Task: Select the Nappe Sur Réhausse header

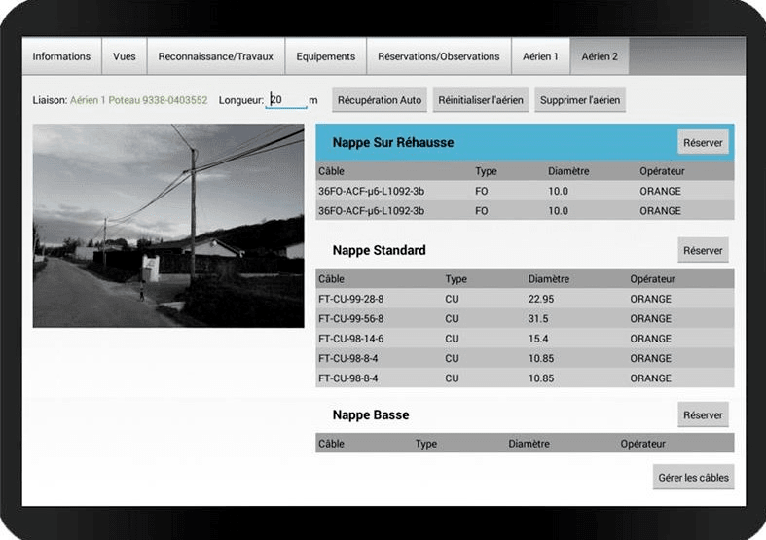Action: point(393,143)
